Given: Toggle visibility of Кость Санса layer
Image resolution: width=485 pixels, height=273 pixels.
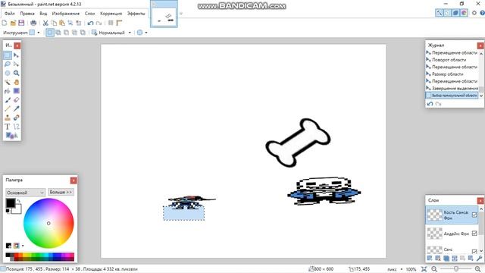Looking at the screenshot, I should pos(474,215).
